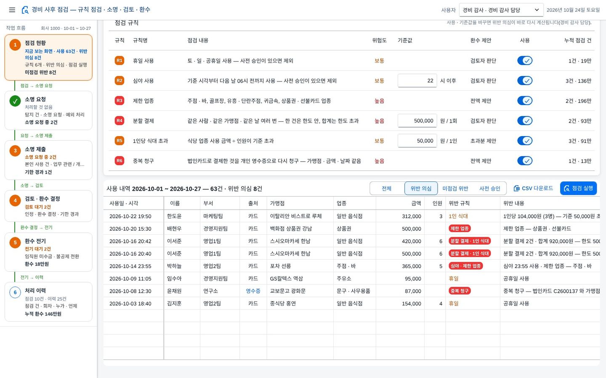Click the GS칼텍스 역삼 merchant cell

(x=300, y=278)
